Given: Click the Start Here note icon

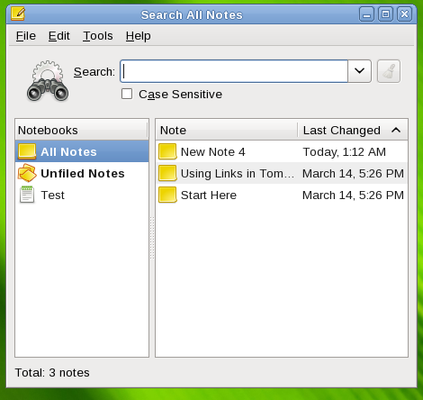Looking at the screenshot, I should pos(167,195).
